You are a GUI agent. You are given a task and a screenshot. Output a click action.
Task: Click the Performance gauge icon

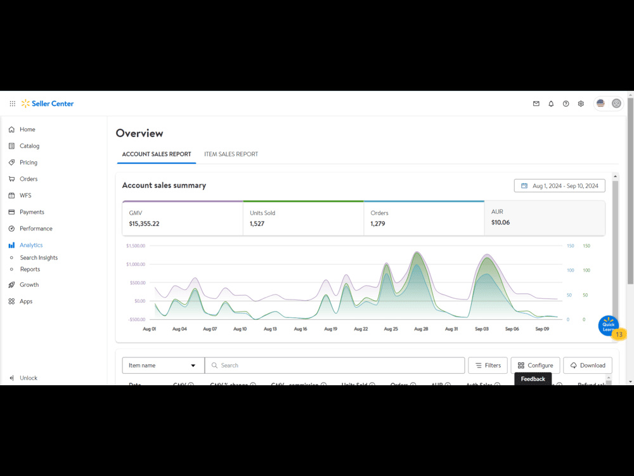pyautogui.click(x=11, y=228)
